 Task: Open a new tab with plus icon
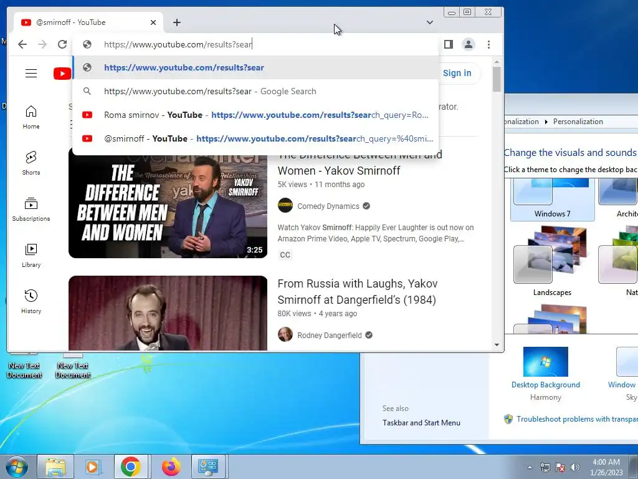tap(176, 22)
